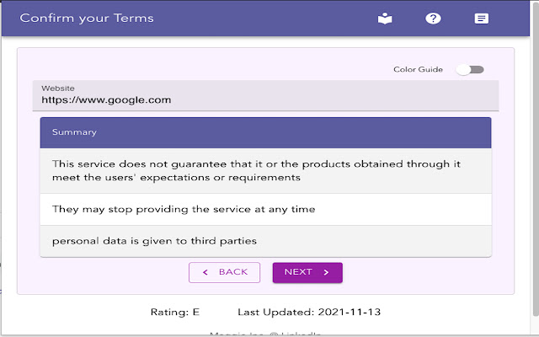Select the 'personal data given to third parties' row

(265, 241)
